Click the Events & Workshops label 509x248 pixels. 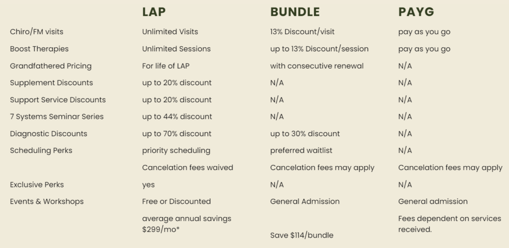(47, 202)
